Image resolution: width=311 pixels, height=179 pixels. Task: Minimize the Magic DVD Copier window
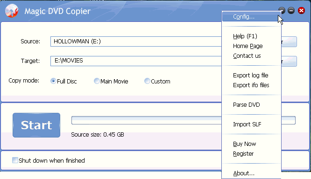coord(291,10)
